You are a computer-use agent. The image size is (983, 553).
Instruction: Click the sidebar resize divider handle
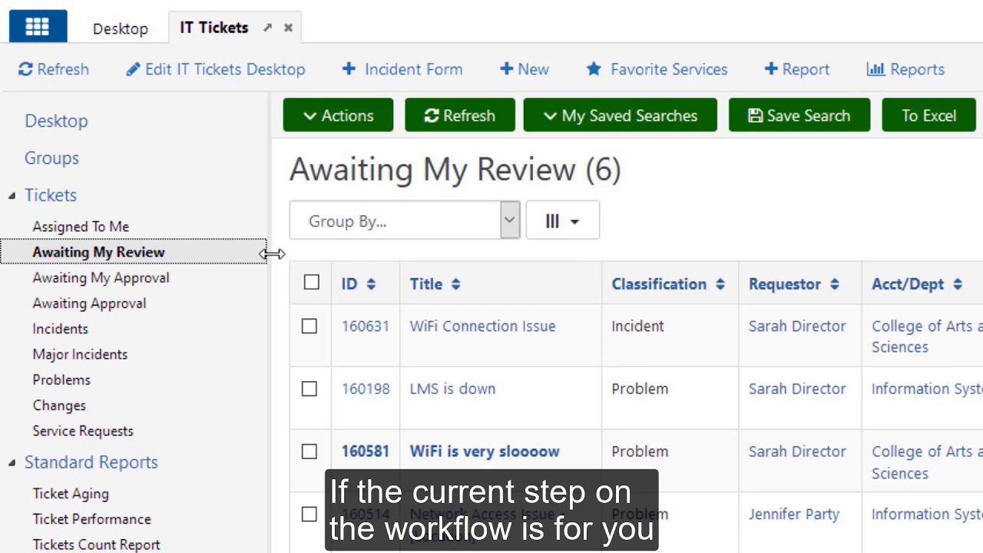pos(269,253)
